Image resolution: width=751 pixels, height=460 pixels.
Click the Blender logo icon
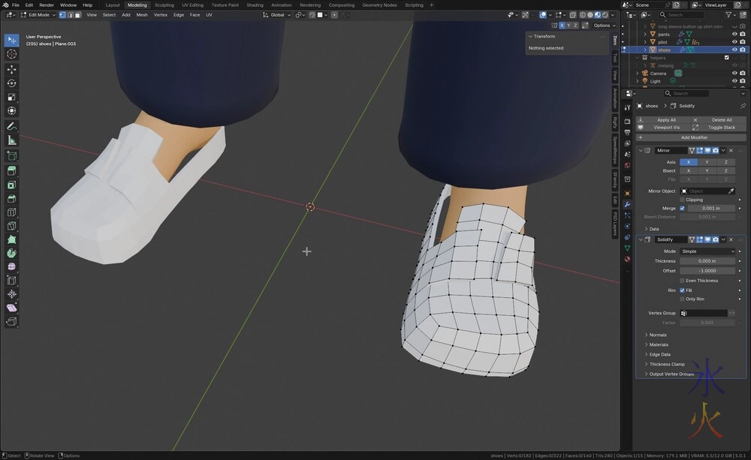click(5, 5)
